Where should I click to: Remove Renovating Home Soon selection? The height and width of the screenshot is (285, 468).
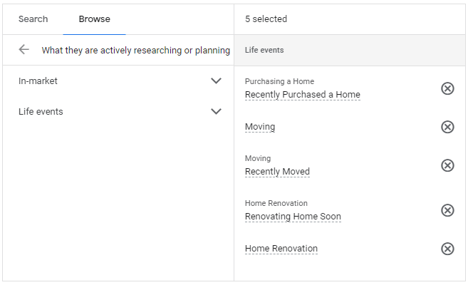(447, 210)
